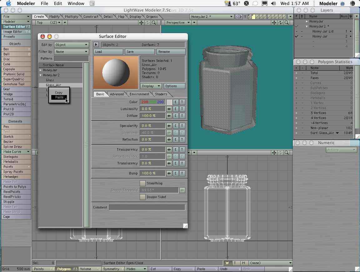Toggle visibility dot for Honey Jar Lid layer

[x=351, y=31]
